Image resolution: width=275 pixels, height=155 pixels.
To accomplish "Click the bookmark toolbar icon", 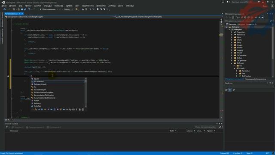I will point(98,9).
